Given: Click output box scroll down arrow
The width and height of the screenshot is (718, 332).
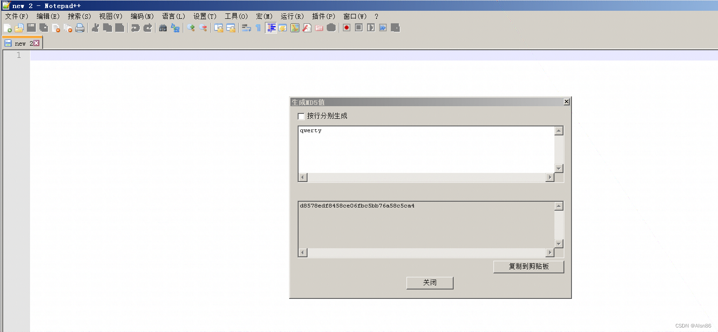Looking at the screenshot, I should [x=558, y=244].
